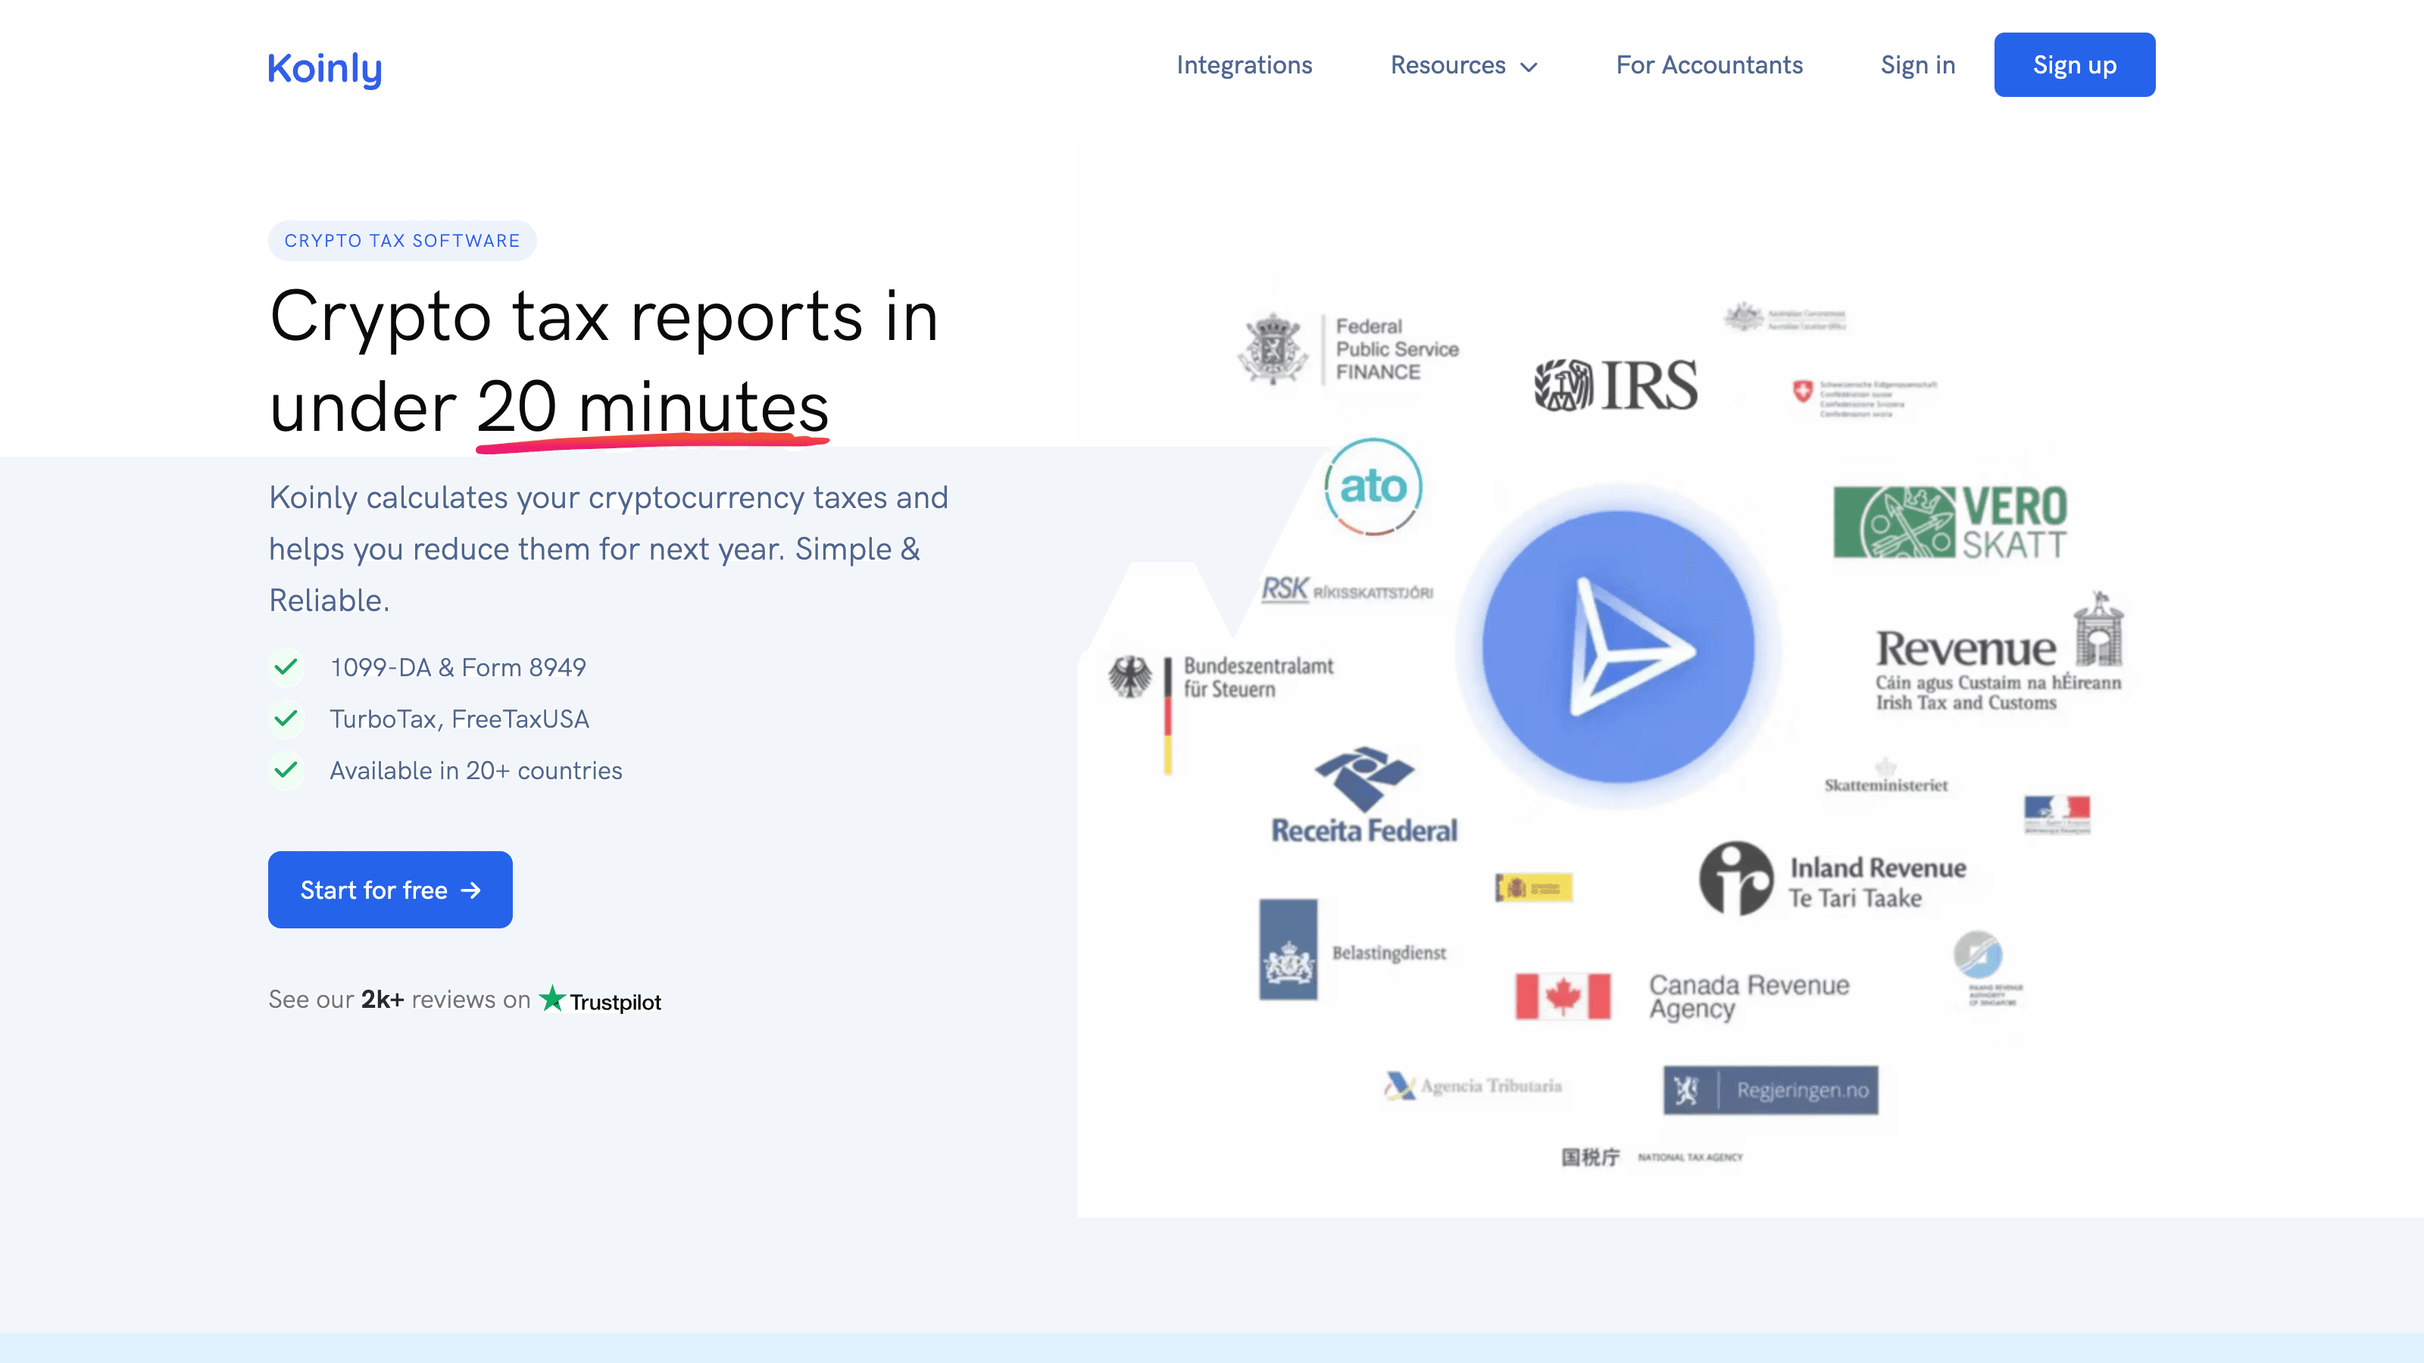Click the Irish Revenue logo
The width and height of the screenshot is (2424, 1363).
pyautogui.click(x=1999, y=652)
